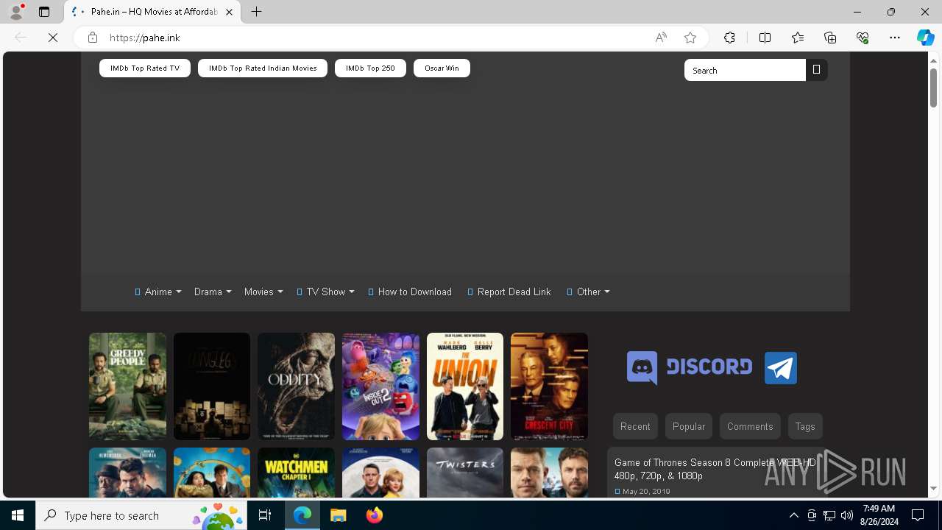Click the Oscar Win button
Viewport: 942px width, 530px height.
click(x=442, y=68)
